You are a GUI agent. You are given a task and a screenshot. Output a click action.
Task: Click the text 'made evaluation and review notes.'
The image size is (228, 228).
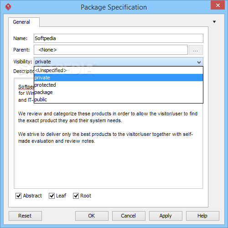point(57,141)
